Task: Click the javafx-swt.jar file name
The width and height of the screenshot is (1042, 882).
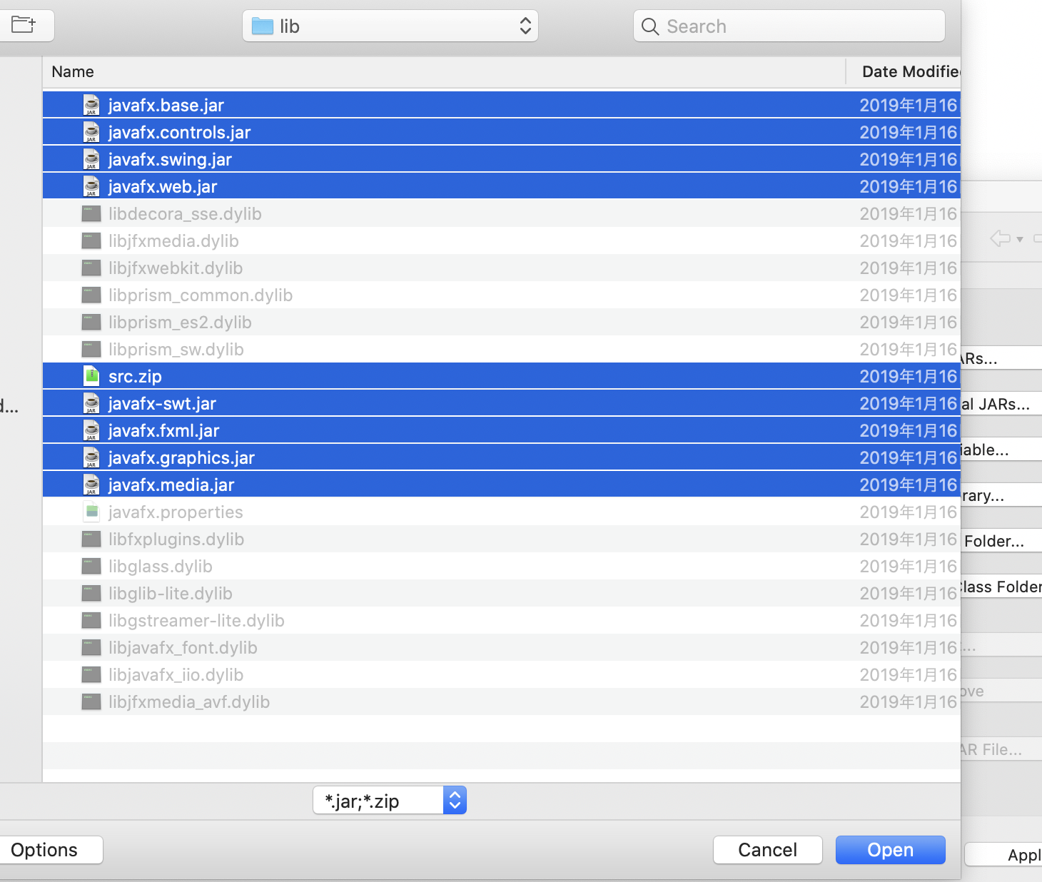Action: point(162,403)
